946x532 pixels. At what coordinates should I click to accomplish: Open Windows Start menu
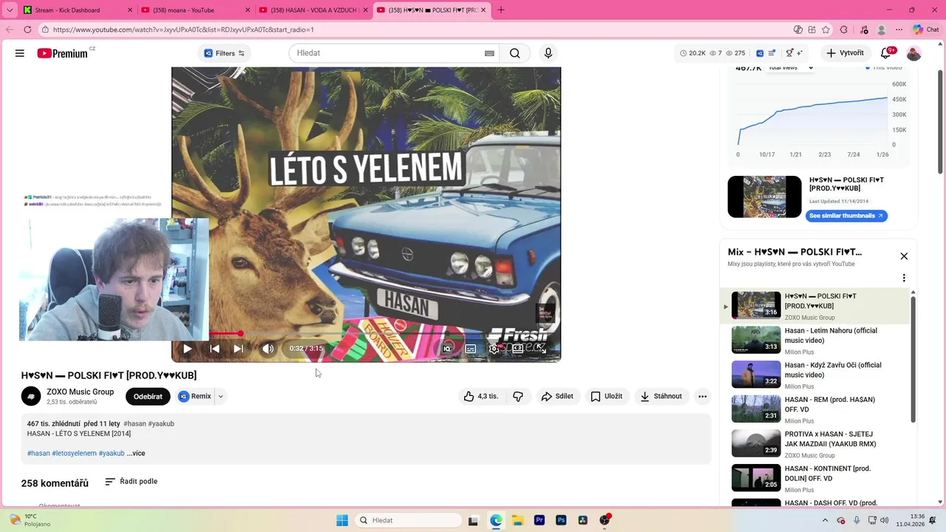(342, 520)
